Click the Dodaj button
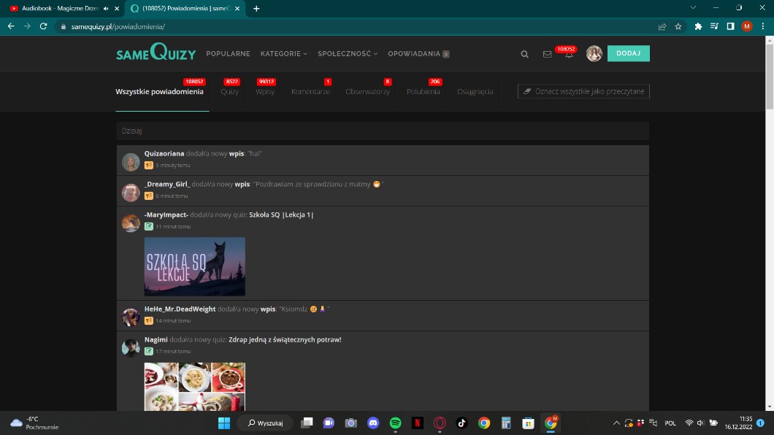The image size is (774, 435). click(x=628, y=53)
